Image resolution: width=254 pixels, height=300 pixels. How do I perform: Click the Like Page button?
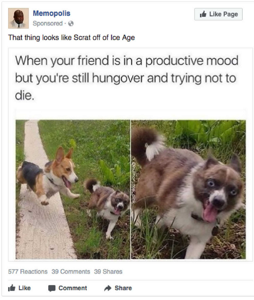click(x=218, y=14)
